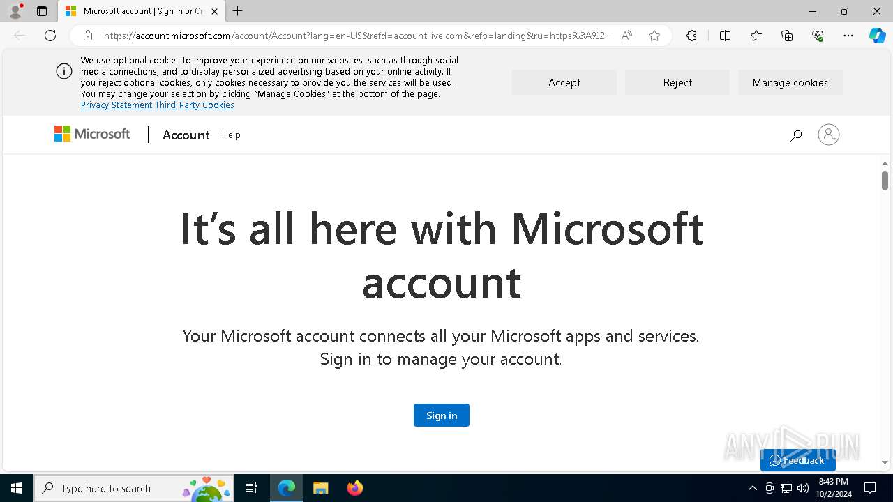This screenshot has height=502, width=893.
Task: Click page scrollbar up arrow
Action: 885,164
